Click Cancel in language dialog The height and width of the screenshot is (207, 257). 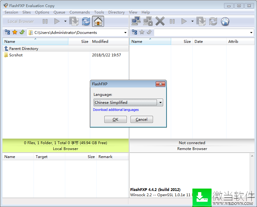[142, 120]
